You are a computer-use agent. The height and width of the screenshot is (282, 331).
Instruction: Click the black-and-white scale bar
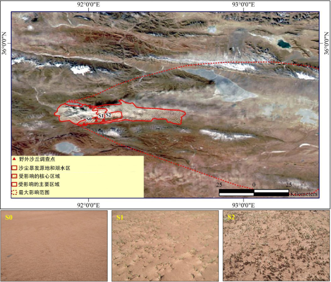(x=254, y=192)
